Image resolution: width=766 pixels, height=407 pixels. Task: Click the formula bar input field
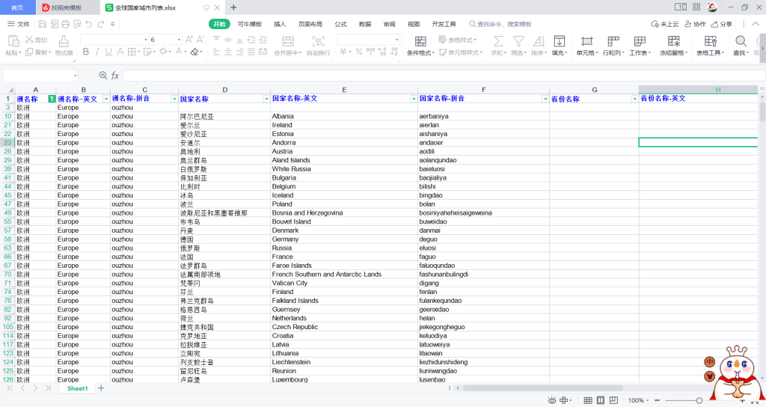click(441, 76)
